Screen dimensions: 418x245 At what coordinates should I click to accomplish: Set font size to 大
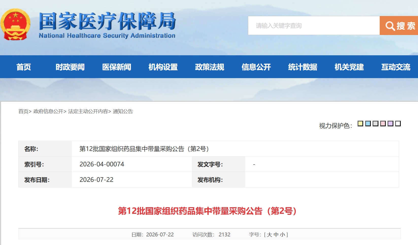[270, 235]
